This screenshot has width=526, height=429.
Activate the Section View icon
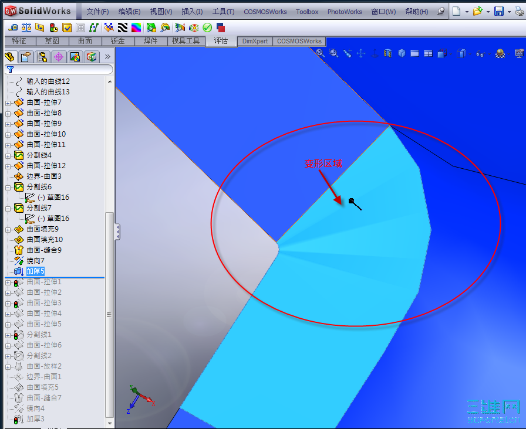pos(388,53)
